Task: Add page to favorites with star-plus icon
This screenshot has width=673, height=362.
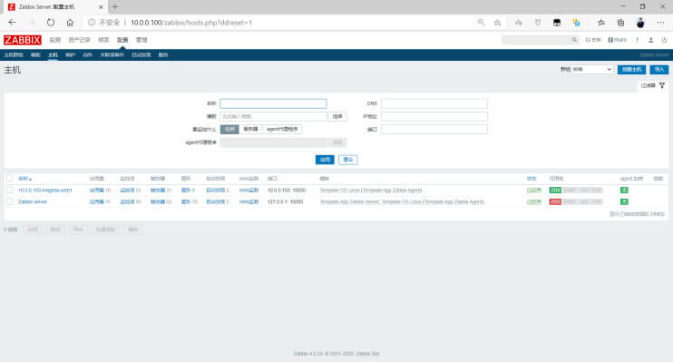Action: (497, 23)
